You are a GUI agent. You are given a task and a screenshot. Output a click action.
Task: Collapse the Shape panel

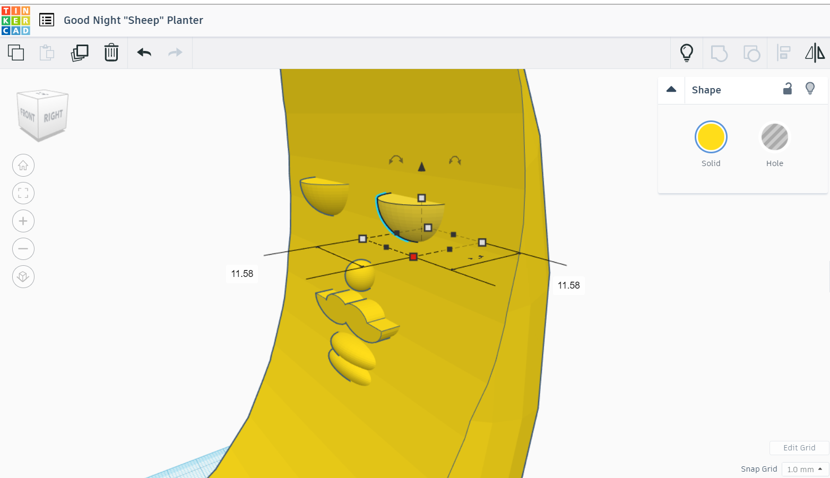(671, 90)
